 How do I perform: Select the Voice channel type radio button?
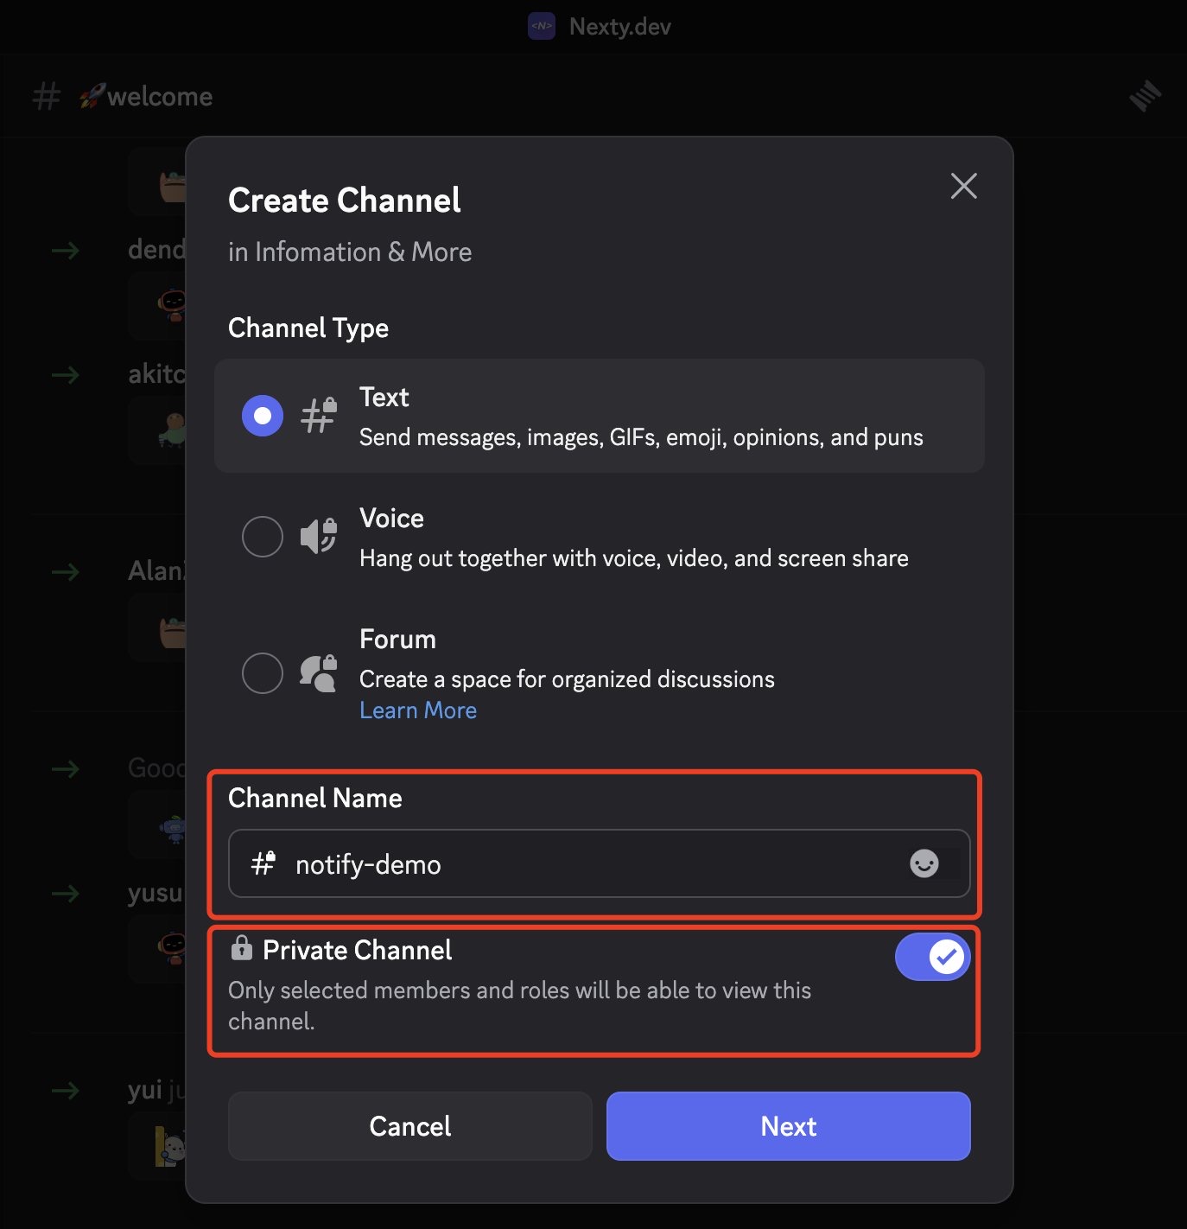click(x=263, y=537)
